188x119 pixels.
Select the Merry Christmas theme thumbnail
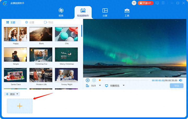66,55
